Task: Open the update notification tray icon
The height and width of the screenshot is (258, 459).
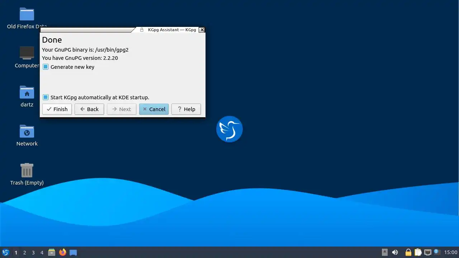Action: coord(436,252)
